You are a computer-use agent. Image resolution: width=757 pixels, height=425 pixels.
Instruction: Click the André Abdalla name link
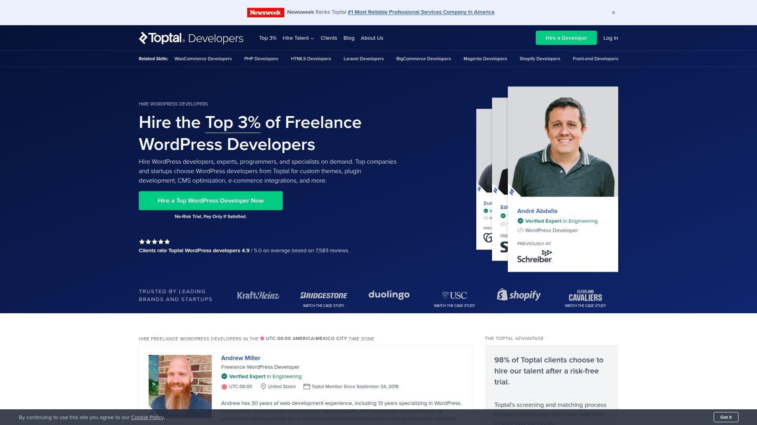537,211
